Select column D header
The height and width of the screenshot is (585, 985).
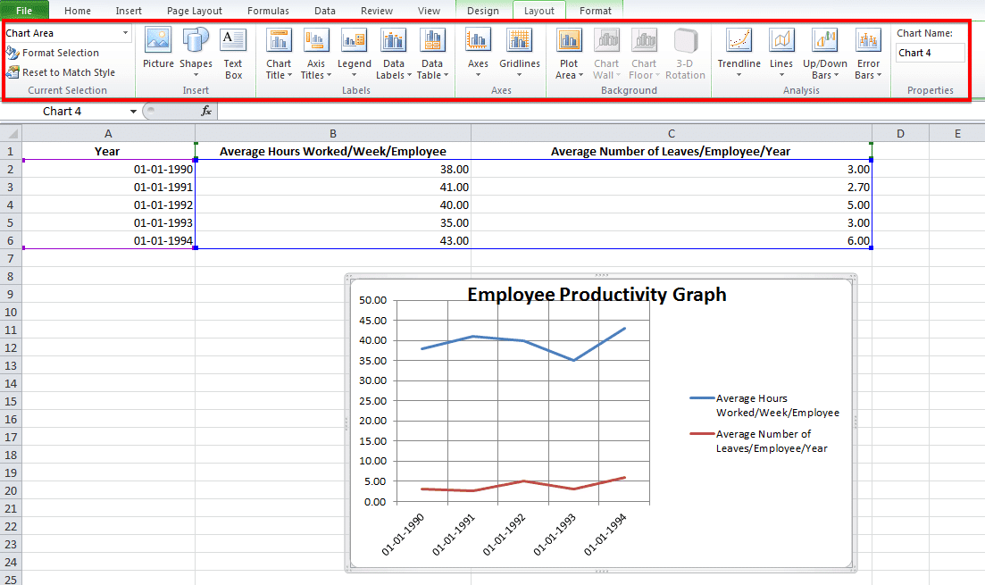pos(900,133)
